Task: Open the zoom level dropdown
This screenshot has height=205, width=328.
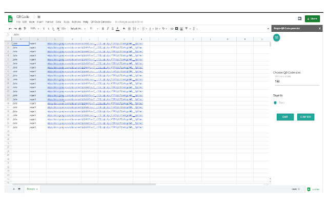Action: [34, 29]
